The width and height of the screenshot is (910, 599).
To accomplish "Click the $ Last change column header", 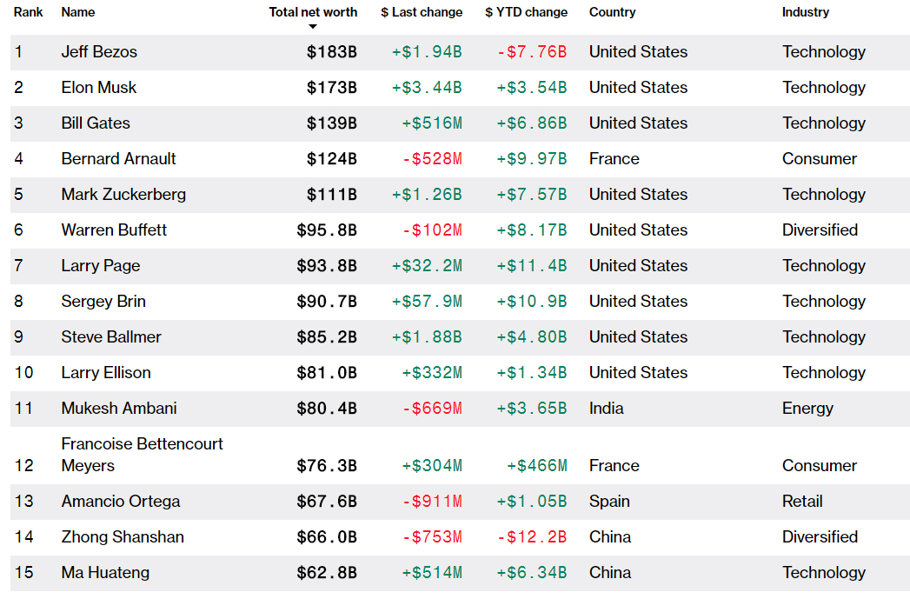I will [422, 12].
